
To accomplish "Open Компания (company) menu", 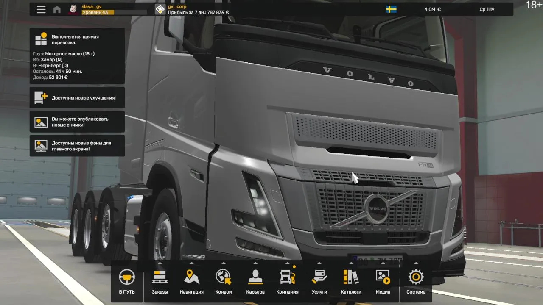I will click(287, 282).
